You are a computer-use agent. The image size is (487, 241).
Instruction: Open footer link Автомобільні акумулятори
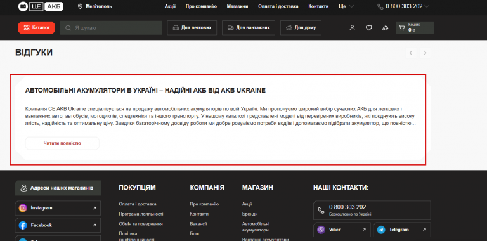[x=256, y=226]
